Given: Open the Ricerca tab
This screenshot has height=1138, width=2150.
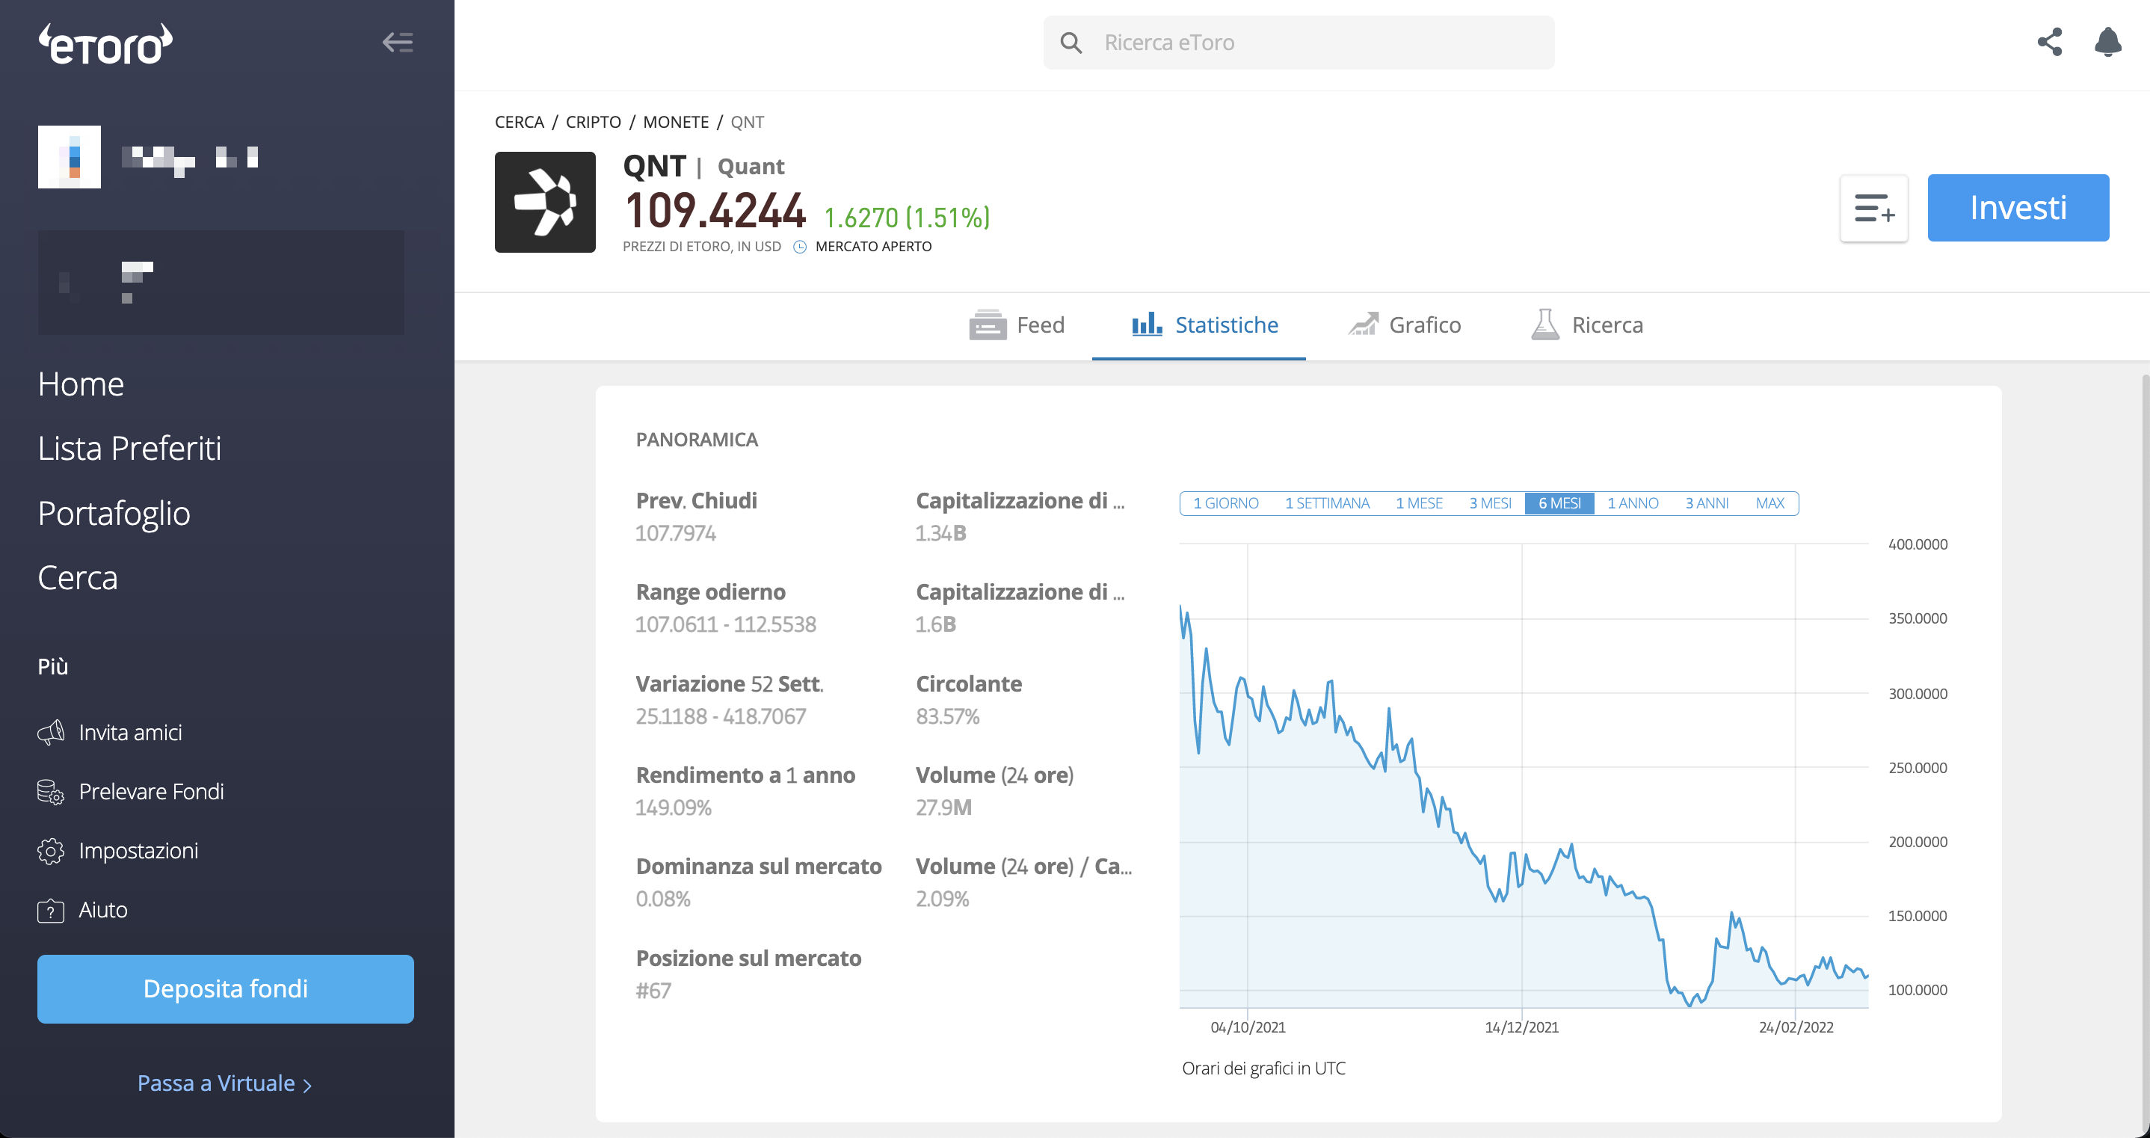Looking at the screenshot, I should coord(1586,325).
